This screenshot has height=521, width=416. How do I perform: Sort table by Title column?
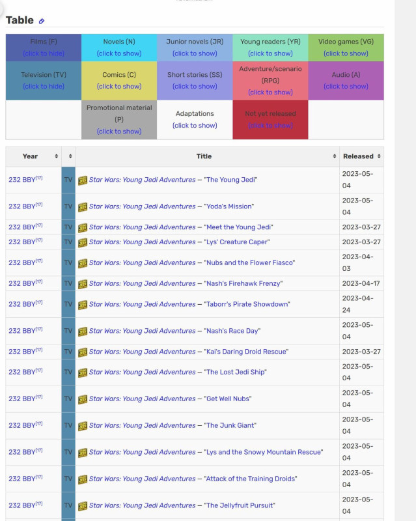[x=207, y=156]
